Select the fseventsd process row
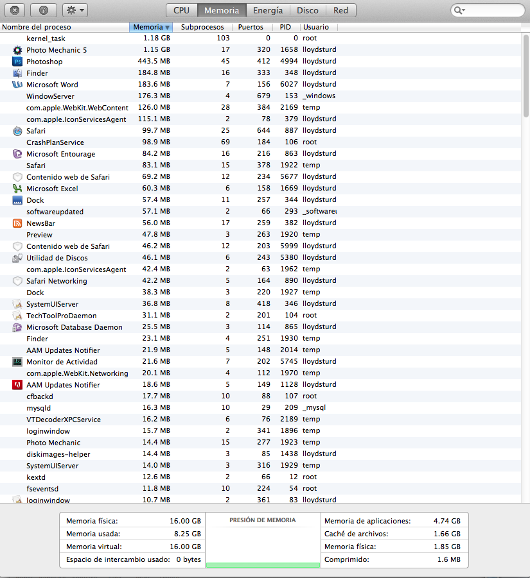 tap(261, 489)
